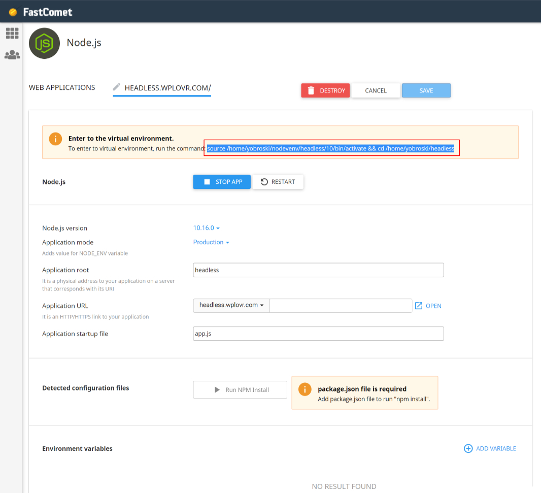Click the pencil edit icon beside HEADLESS.WPLOVR.COM
Screen dimensions: 541x493
pyautogui.click(x=117, y=87)
